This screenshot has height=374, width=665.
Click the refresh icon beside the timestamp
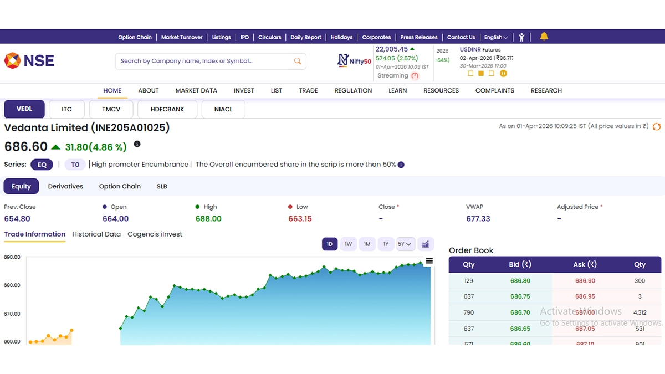point(657,126)
